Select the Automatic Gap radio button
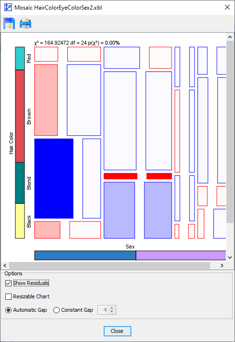 8,310
